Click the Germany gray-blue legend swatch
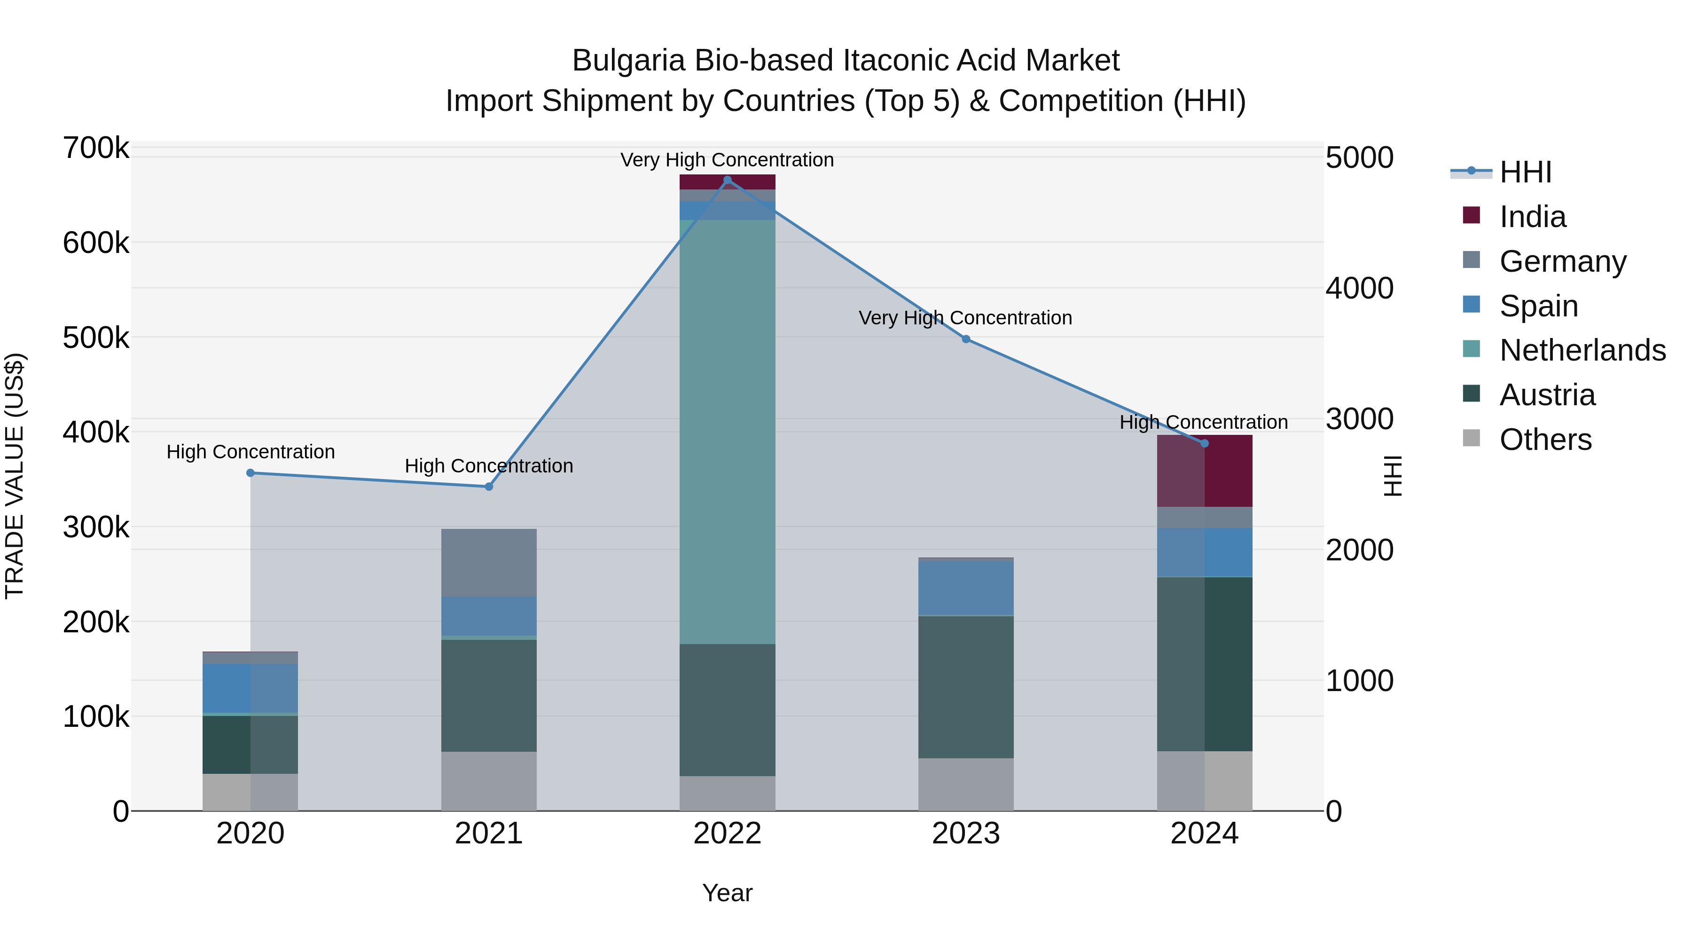 [x=1471, y=260]
